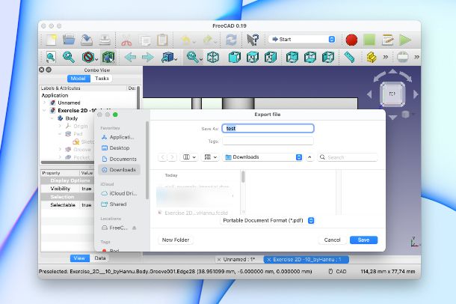Image resolution: width=456 pixels, height=304 pixels.
Task: Open the group-by arrangement dropdown
Action: coord(211,157)
